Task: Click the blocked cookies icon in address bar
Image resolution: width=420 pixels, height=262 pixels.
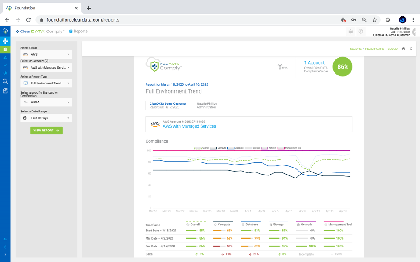Action: [x=343, y=20]
